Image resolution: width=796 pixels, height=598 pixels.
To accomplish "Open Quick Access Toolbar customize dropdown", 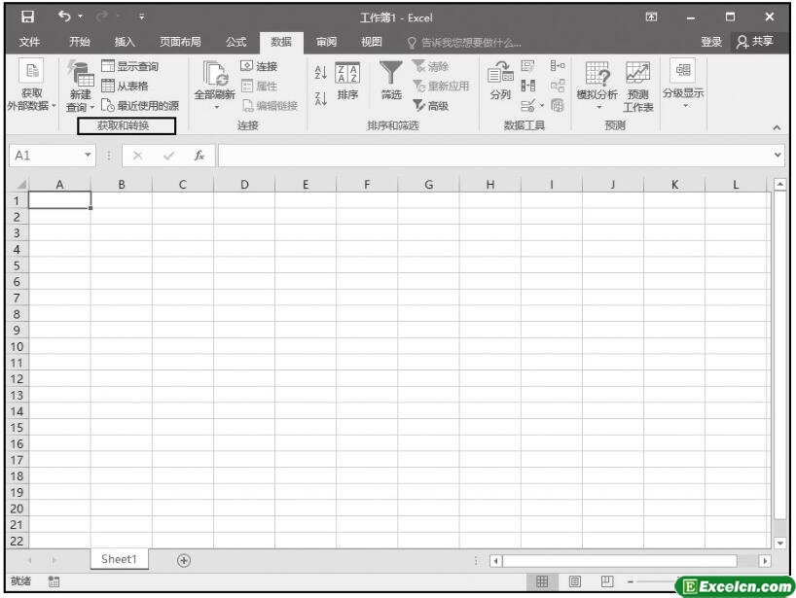I will [142, 17].
